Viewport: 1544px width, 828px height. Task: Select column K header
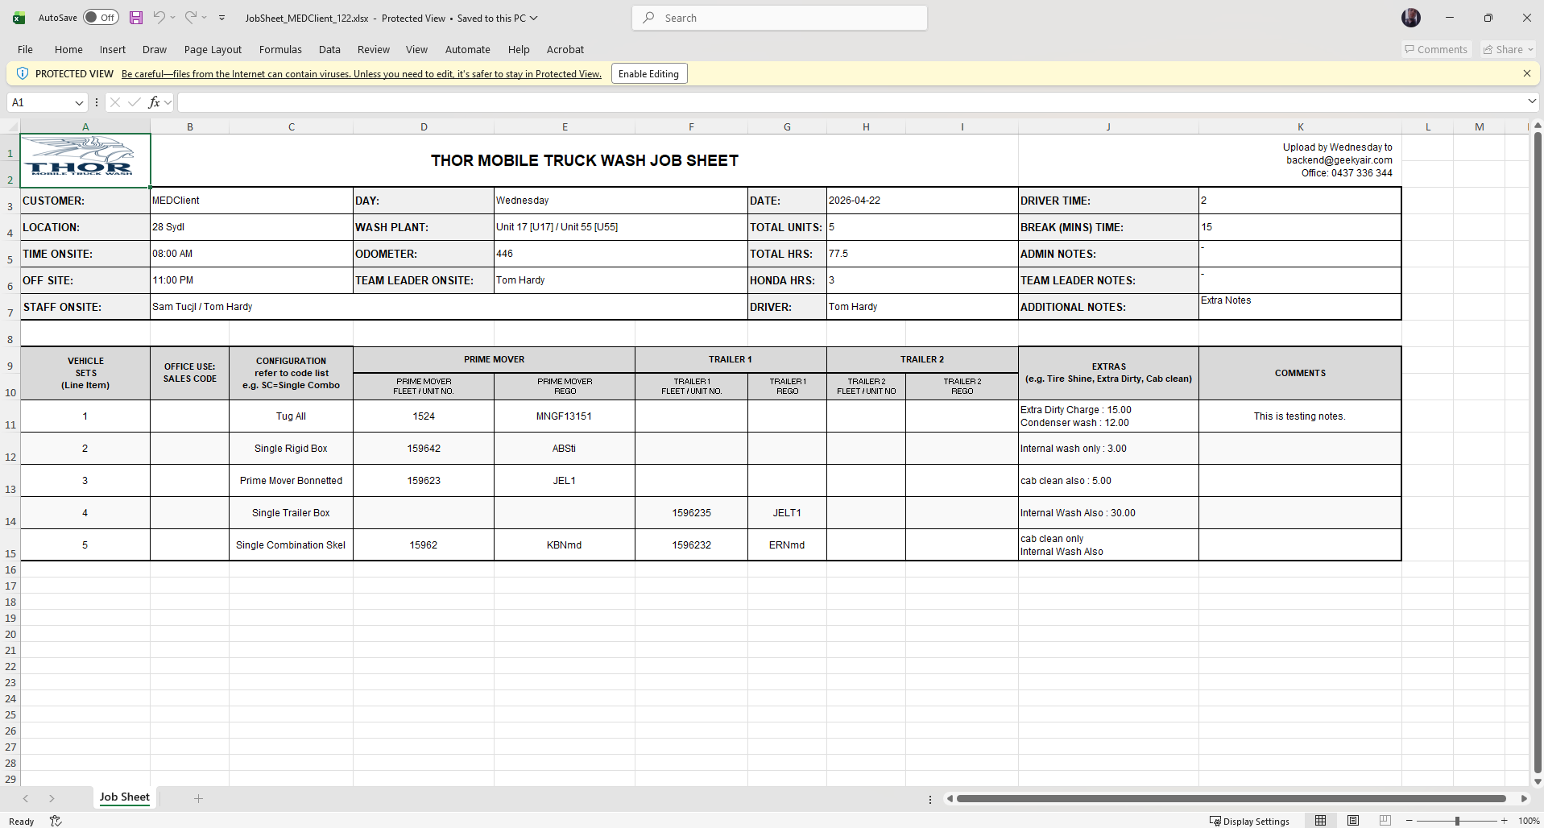(x=1300, y=126)
